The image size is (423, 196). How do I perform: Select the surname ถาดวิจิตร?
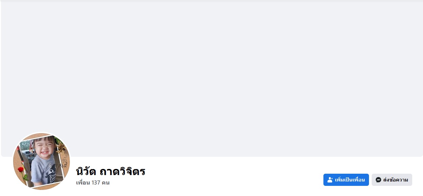(x=123, y=171)
